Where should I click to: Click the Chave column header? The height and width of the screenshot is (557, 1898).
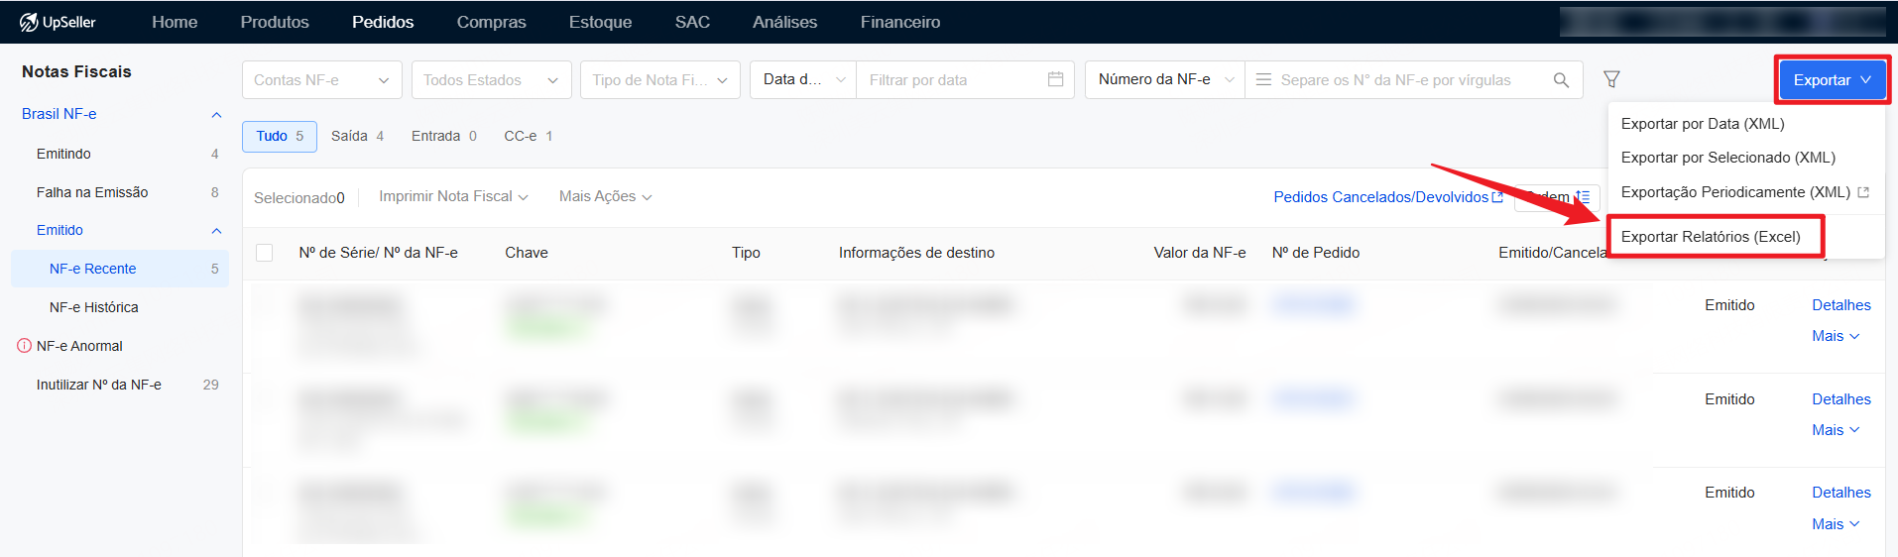pyautogui.click(x=527, y=253)
